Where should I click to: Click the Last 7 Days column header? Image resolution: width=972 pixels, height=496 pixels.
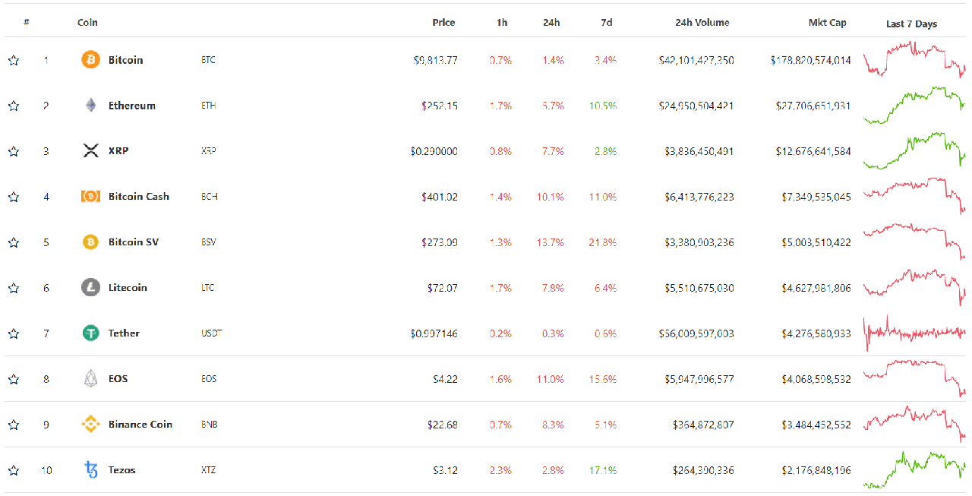tap(911, 24)
